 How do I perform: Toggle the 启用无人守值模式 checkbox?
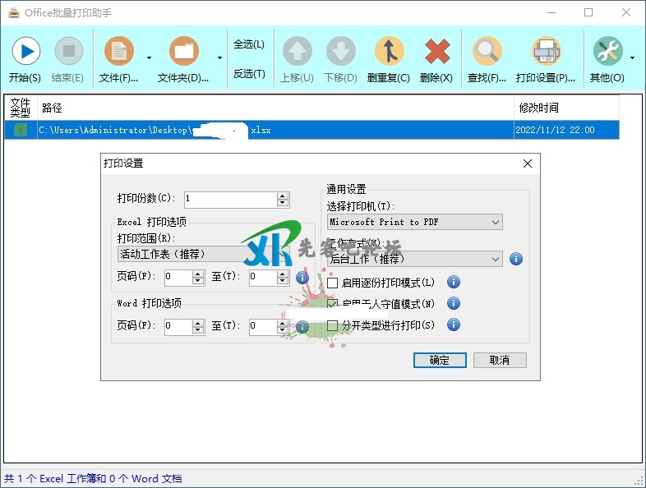pos(333,304)
